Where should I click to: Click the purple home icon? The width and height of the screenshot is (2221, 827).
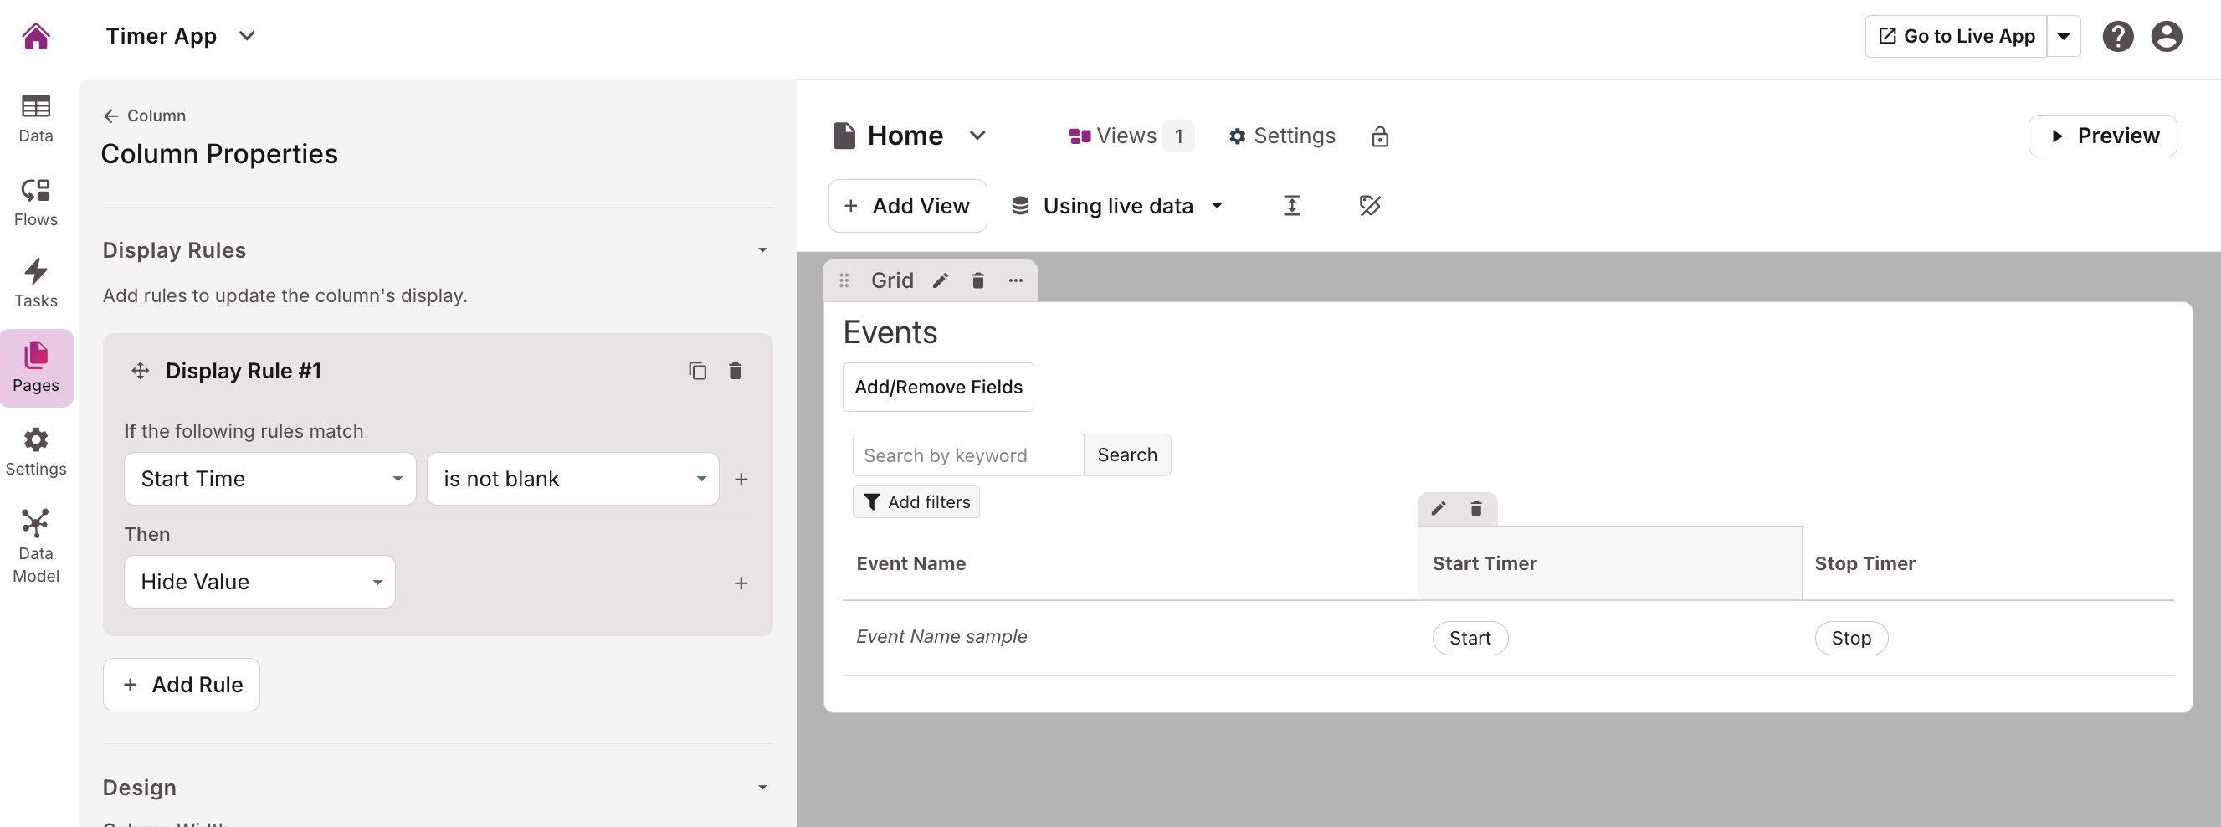[35, 36]
